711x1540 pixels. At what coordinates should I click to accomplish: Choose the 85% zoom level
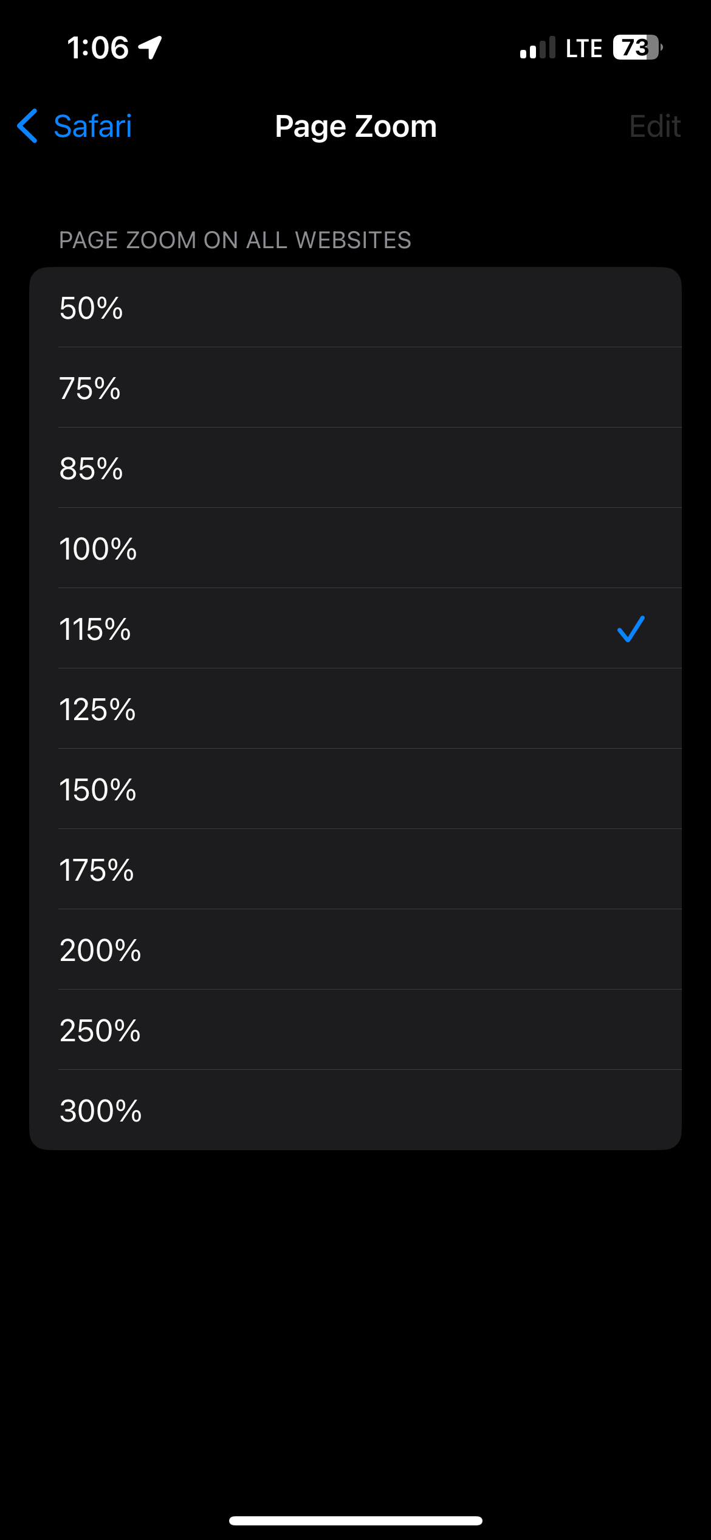[x=355, y=468]
